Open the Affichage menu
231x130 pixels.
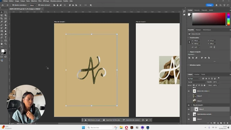46,1
